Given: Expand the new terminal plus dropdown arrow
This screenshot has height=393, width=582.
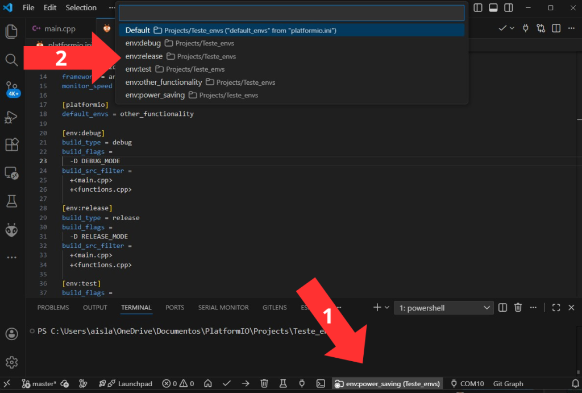Looking at the screenshot, I should click(x=387, y=308).
